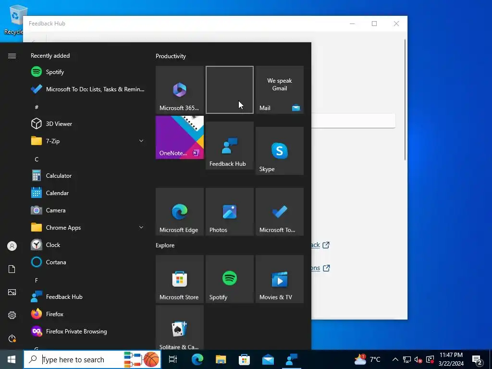This screenshot has width=492, height=369.
Task: Click the '#' letter header in the app list
Action: pos(37,107)
